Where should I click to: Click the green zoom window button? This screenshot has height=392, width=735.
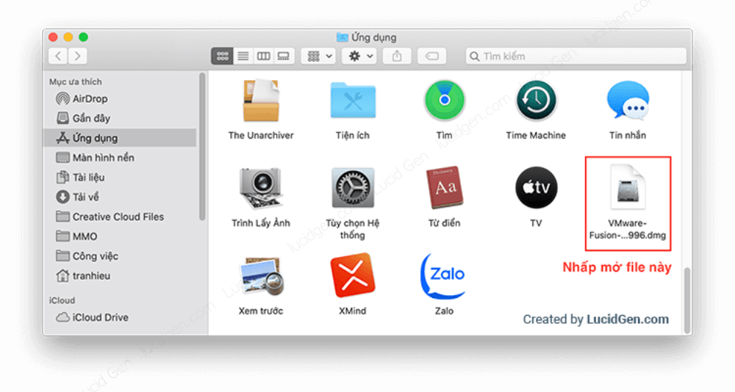(84, 37)
